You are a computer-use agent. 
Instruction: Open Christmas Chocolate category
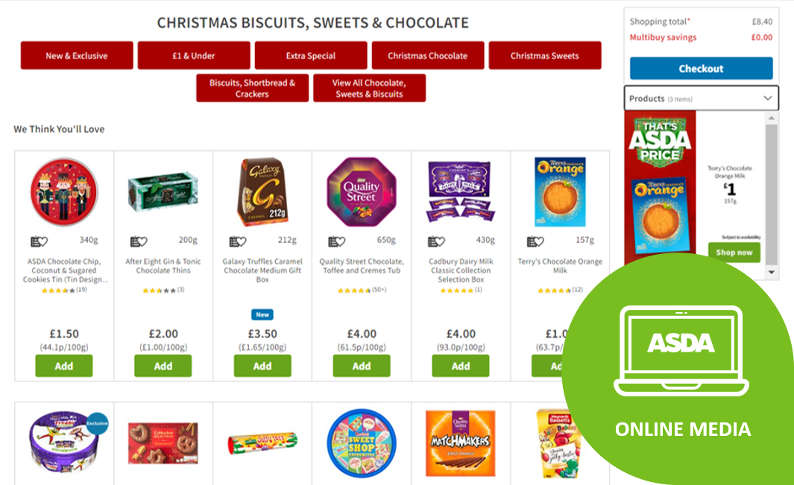click(428, 55)
